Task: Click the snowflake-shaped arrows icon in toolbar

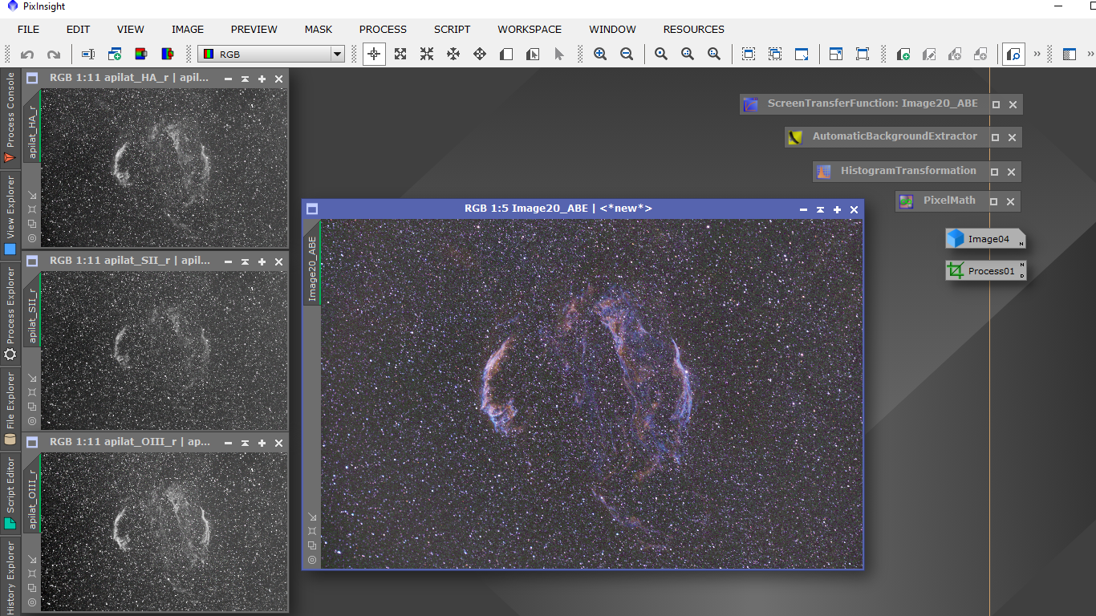Action: click(x=453, y=55)
